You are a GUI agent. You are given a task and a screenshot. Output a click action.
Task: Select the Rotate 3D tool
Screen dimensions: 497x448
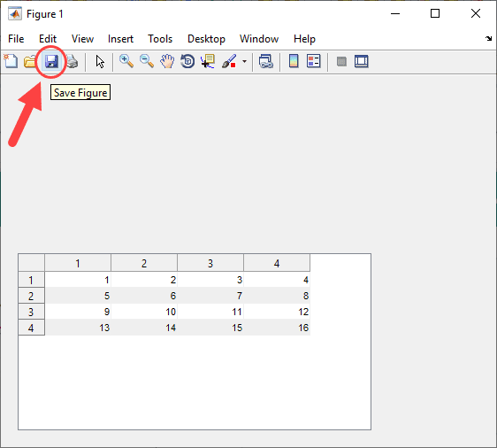[187, 61]
